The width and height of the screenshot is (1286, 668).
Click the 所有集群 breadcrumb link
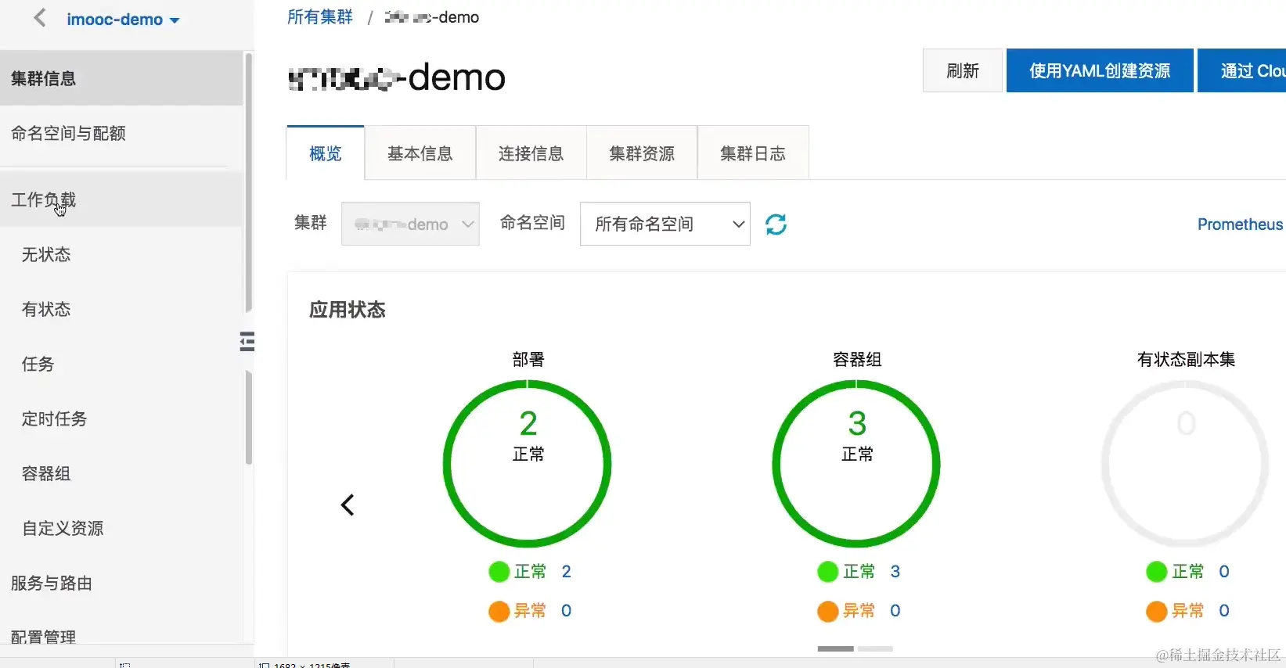point(320,17)
